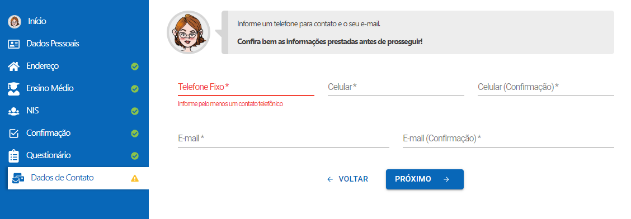Click into the Celular field

point(396,87)
